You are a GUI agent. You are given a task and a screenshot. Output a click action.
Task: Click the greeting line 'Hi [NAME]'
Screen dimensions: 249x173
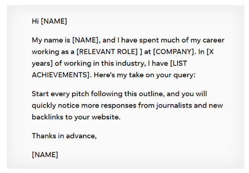pos(49,21)
